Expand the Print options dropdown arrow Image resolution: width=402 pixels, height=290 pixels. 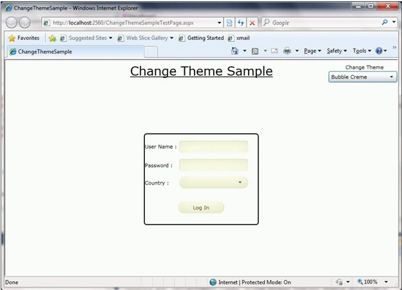[297, 51]
